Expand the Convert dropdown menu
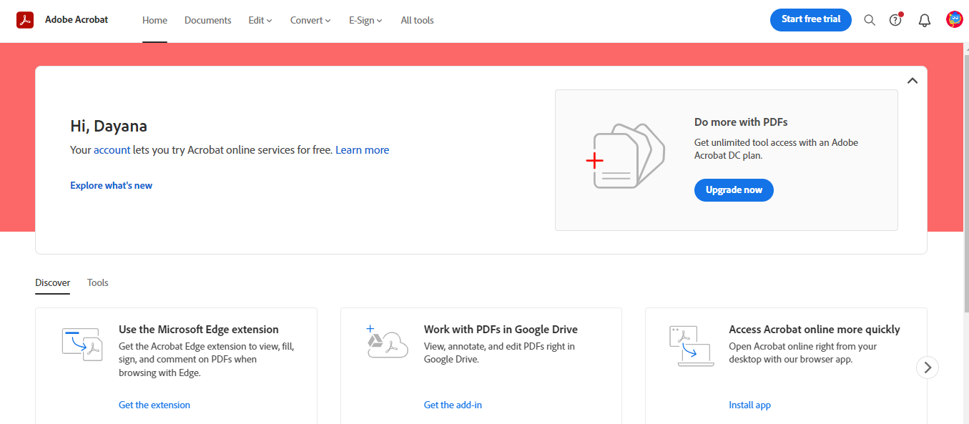This screenshot has height=424, width=969. click(310, 20)
